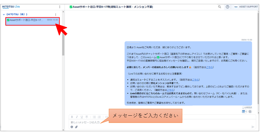Image resolution: width=261 pixels, height=134 pixels.
Task: Click the HITOTSU（株） group name
Action: pos(17,15)
